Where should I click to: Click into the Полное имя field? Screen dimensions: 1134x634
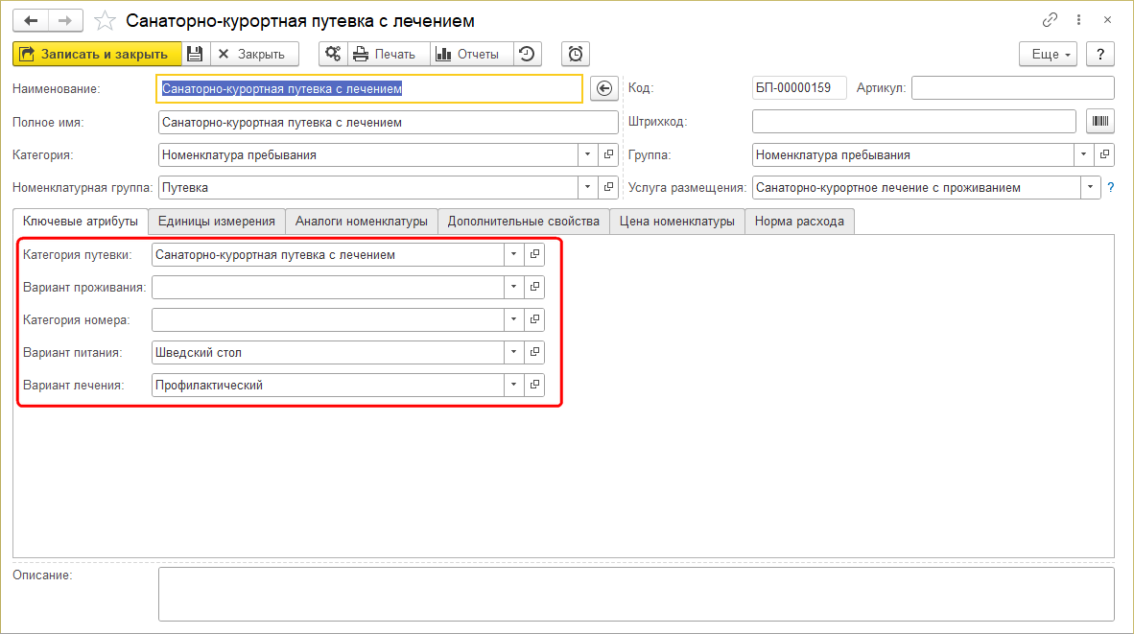[389, 122]
